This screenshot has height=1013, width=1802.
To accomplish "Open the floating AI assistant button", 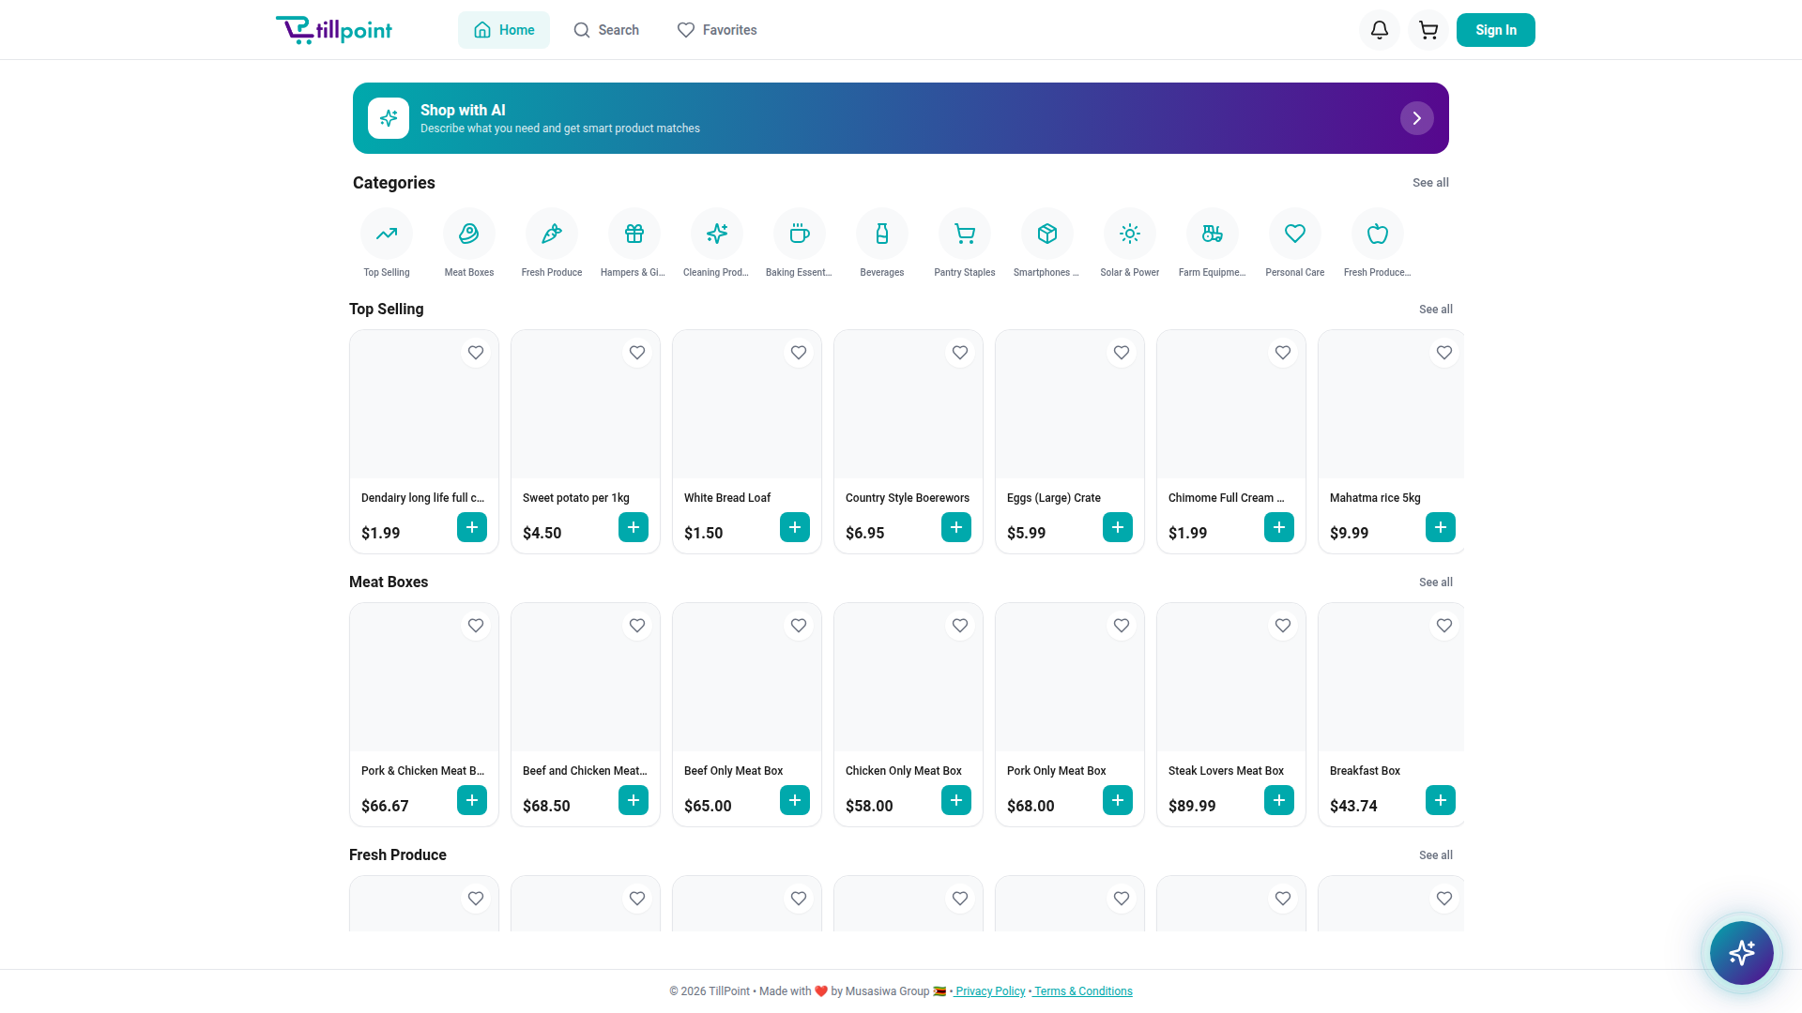I will pos(1742,953).
